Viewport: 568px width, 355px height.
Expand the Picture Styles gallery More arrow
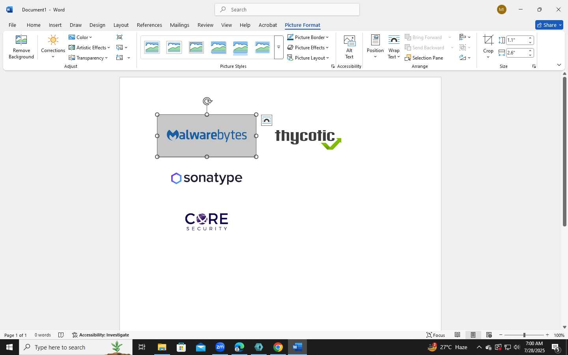[x=278, y=47]
